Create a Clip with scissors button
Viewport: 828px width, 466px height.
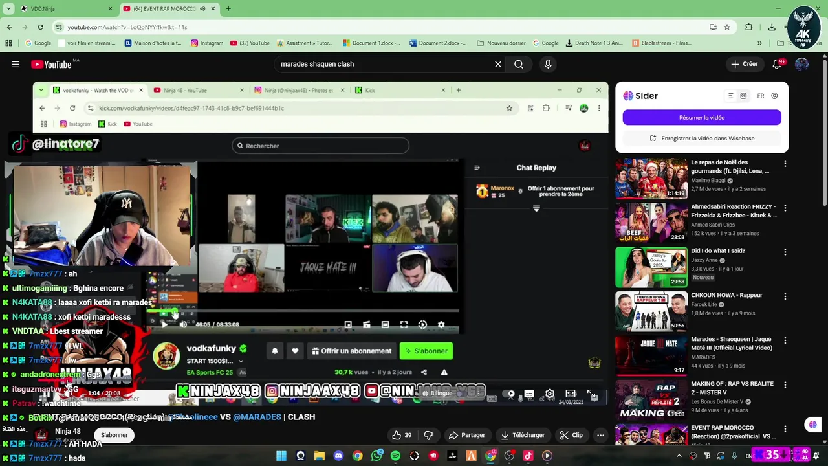click(572, 435)
